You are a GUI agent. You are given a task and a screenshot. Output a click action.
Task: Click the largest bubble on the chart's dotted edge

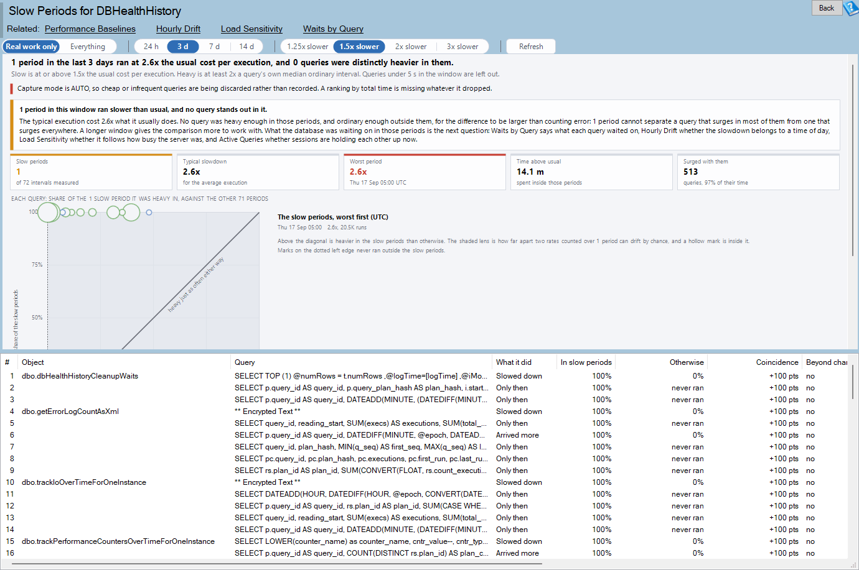49,212
